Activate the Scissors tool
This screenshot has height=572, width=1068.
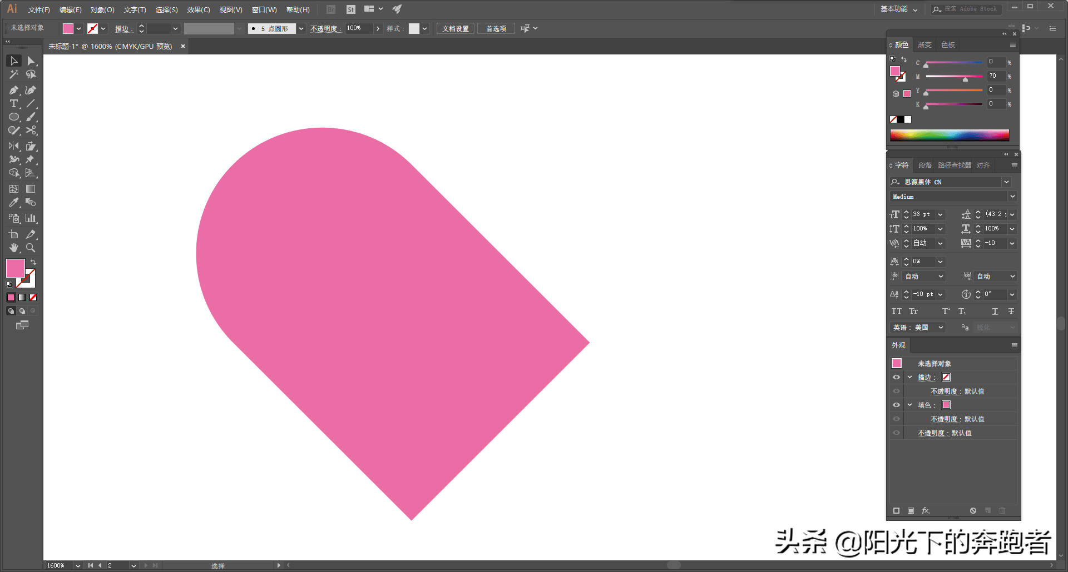tap(31, 131)
